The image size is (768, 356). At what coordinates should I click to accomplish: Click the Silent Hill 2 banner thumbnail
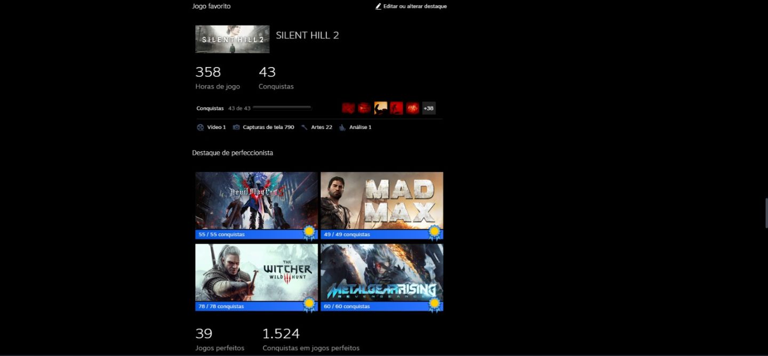tap(232, 39)
